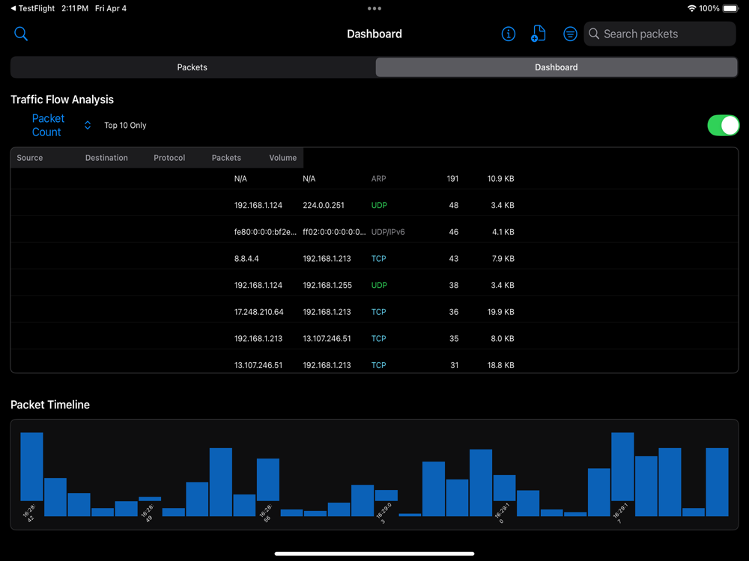Select the ARP flow row
This screenshot has height=561, width=749.
click(374, 179)
